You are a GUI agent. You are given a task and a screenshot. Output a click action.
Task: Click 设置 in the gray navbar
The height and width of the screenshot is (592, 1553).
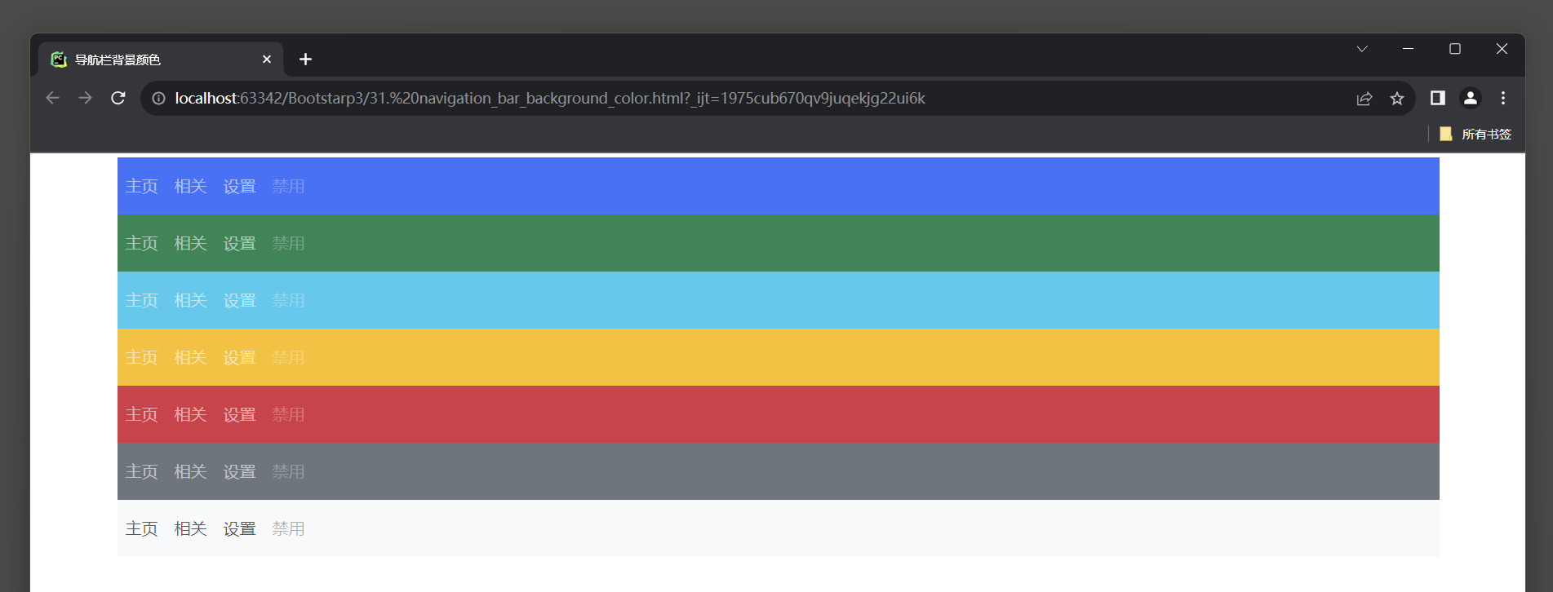pyautogui.click(x=240, y=472)
